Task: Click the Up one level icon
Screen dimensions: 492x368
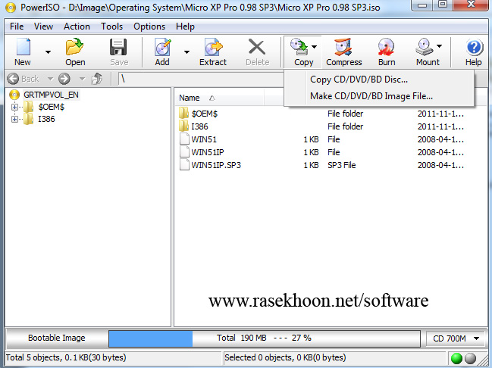Action: coord(97,79)
